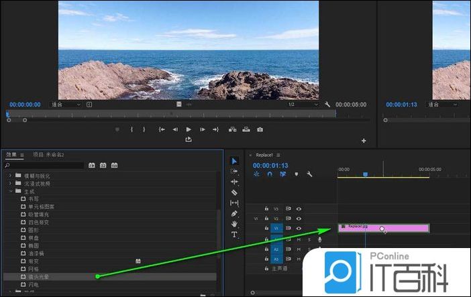This screenshot has height=297, width=471.
Task: Select the Razor tool
Action: point(234,192)
